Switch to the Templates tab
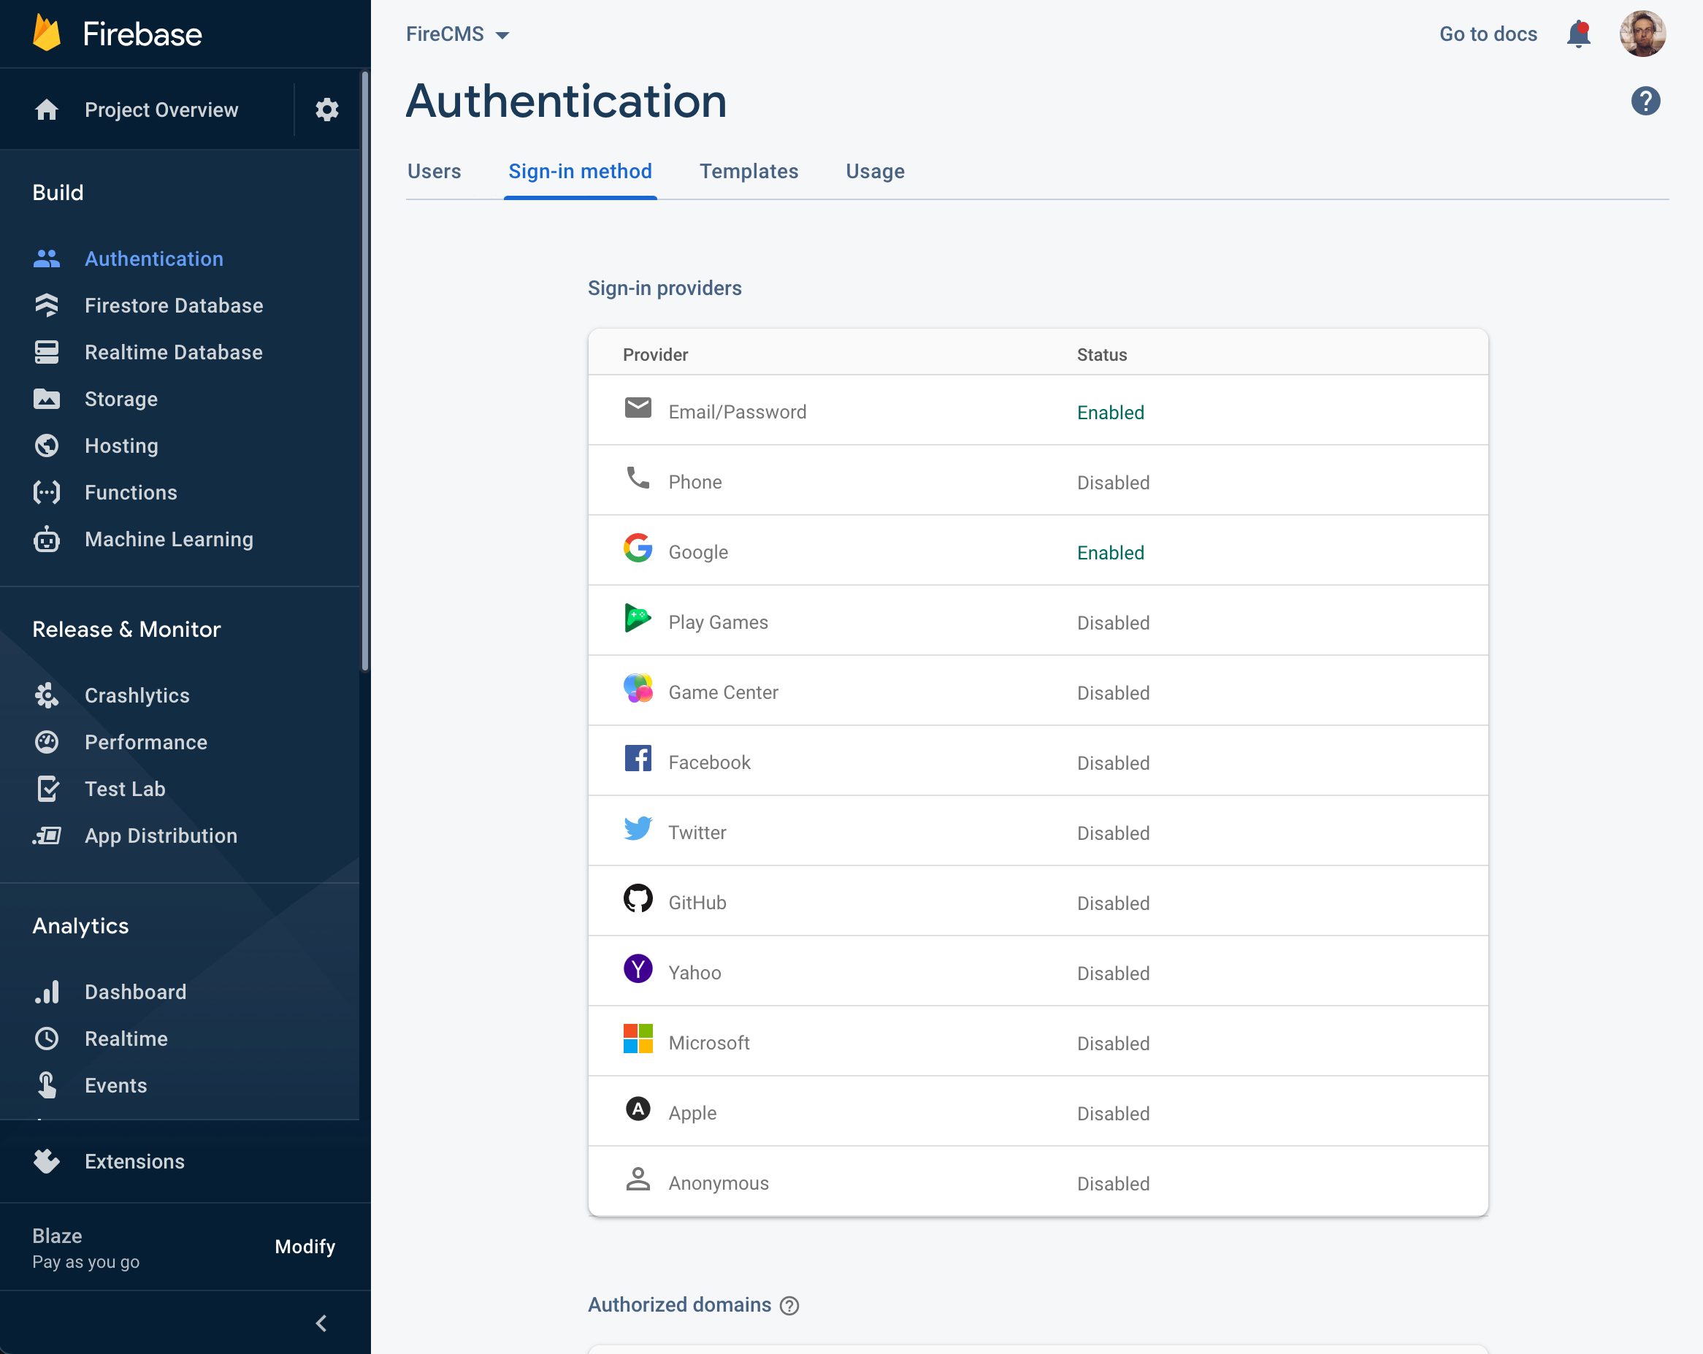This screenshot has height=1354, width=1703. 749,172
